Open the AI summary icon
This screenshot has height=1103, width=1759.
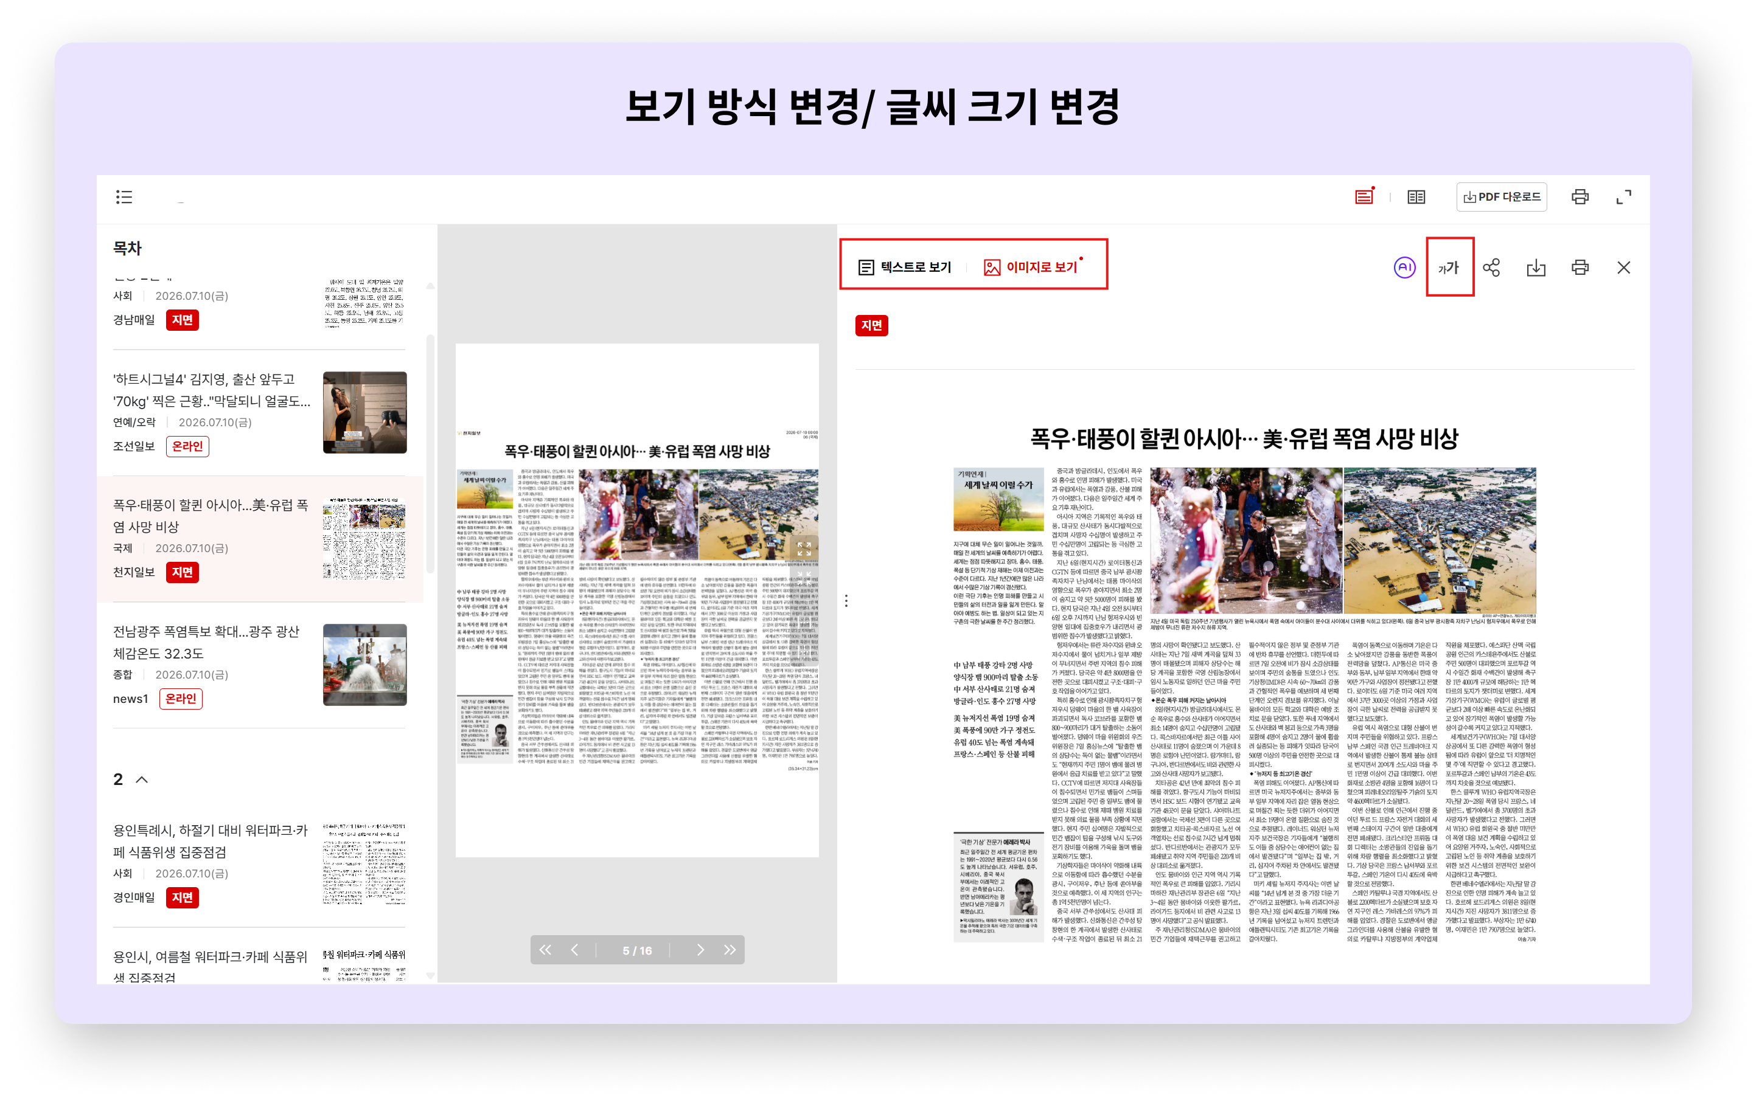coord(1404,268)
